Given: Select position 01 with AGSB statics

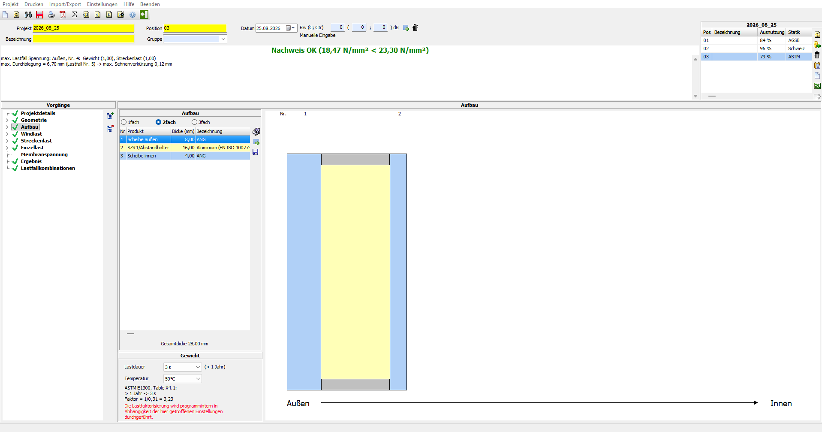Looking at the screenshot, I should pyautogui.click(x=756, y=40).
